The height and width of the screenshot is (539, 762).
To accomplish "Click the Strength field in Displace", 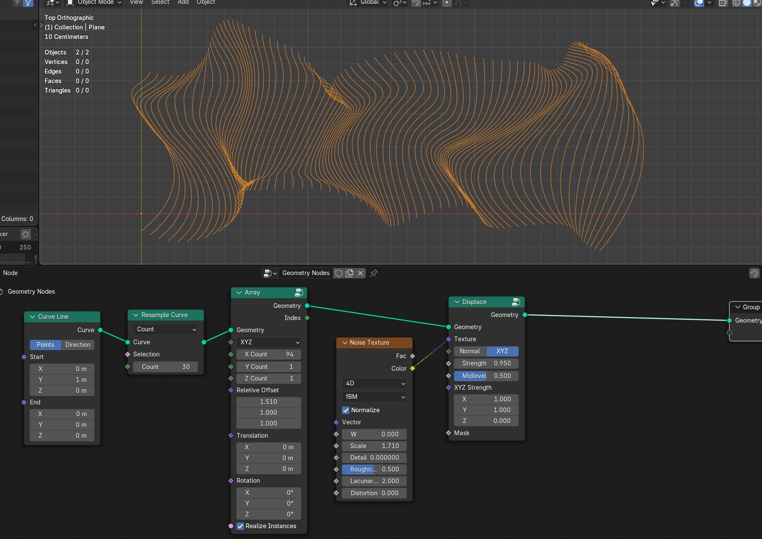I will tap(486, 363).
